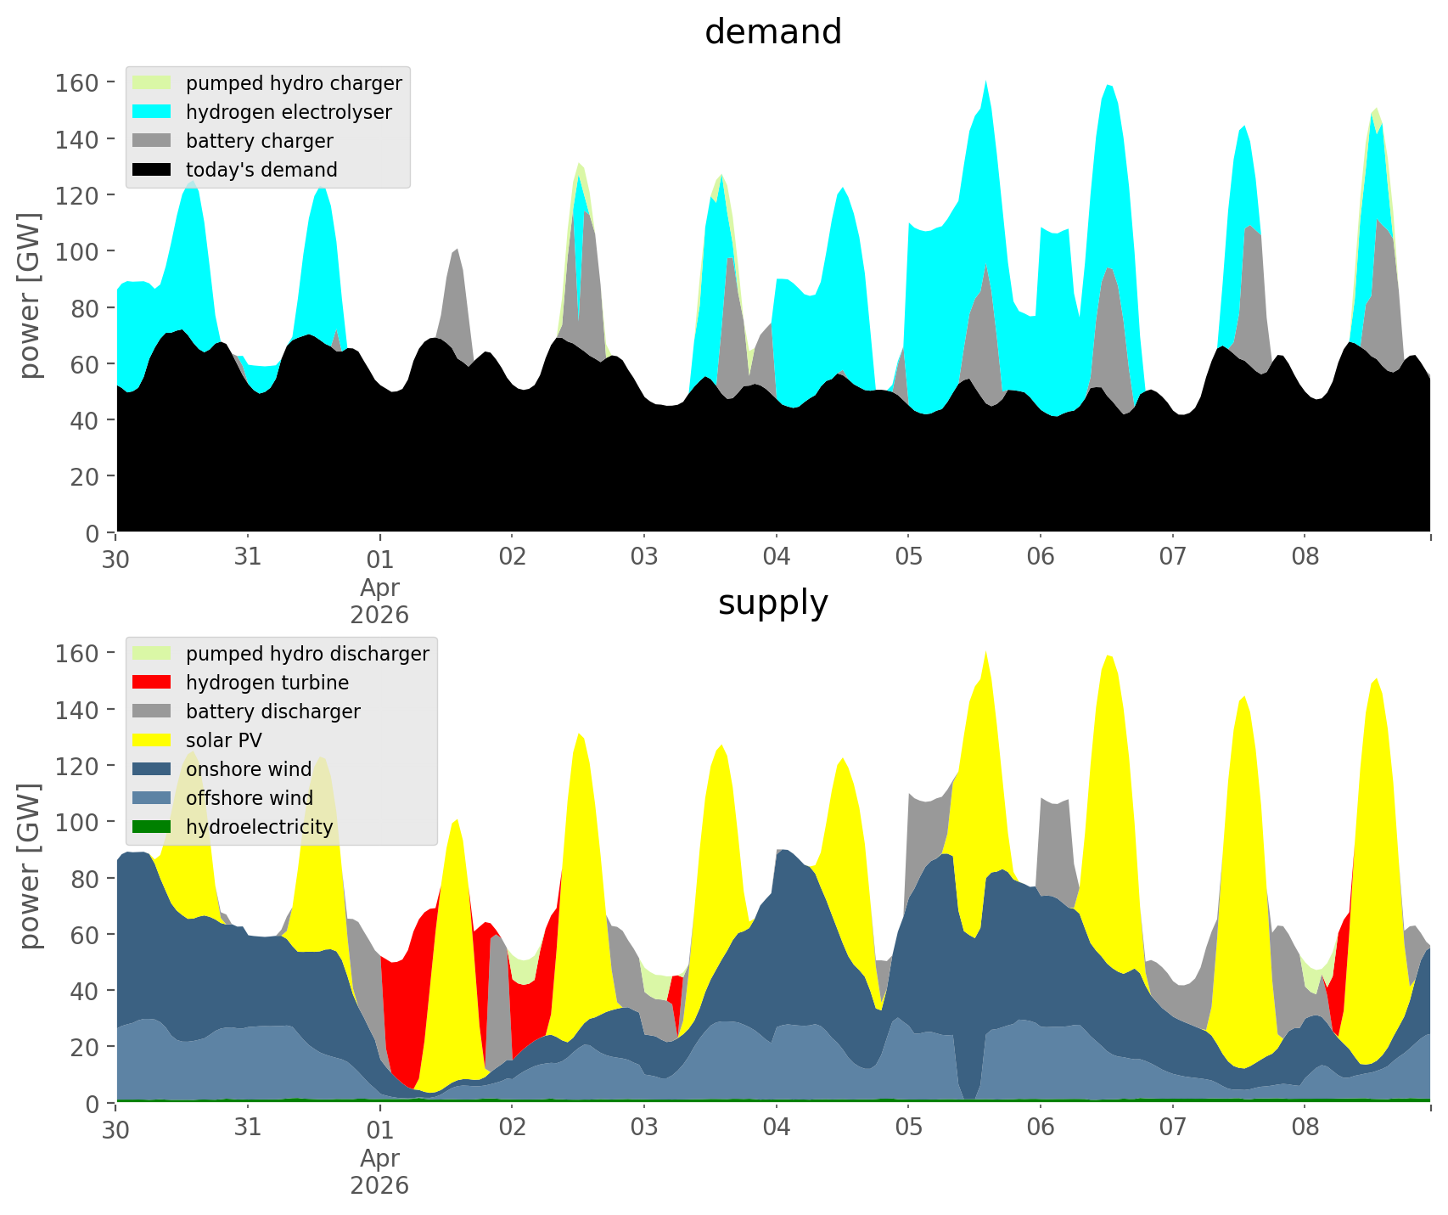Click the 05 date tick under demand chart
The width and height of the screenshot is (1448, 1215).
(908, 558)
